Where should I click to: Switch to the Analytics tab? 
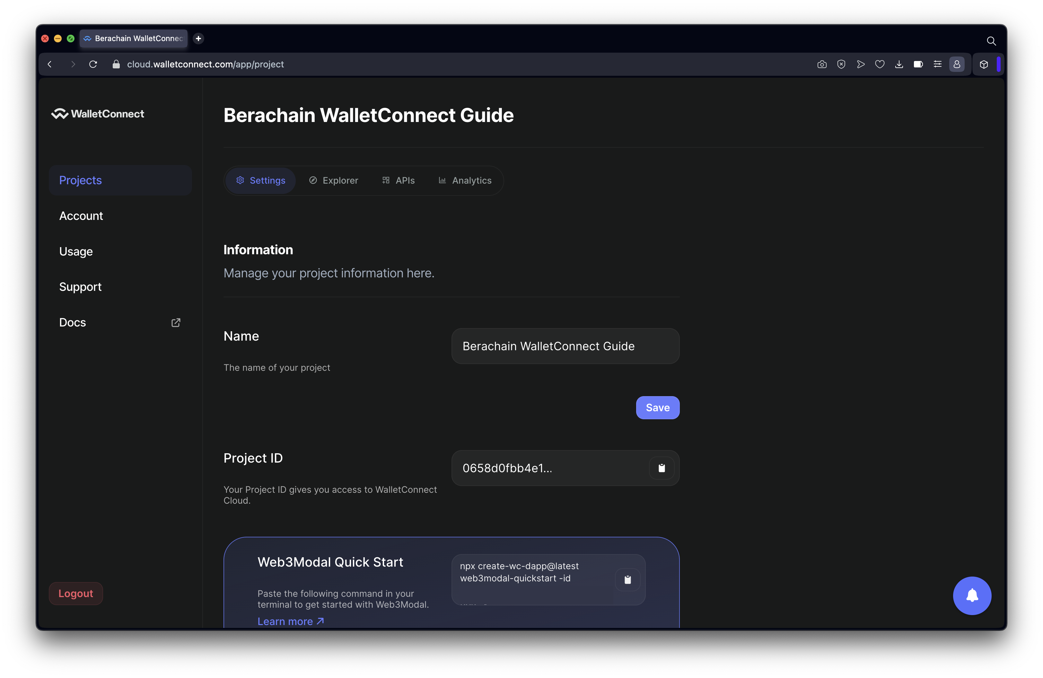pos(465,180)
